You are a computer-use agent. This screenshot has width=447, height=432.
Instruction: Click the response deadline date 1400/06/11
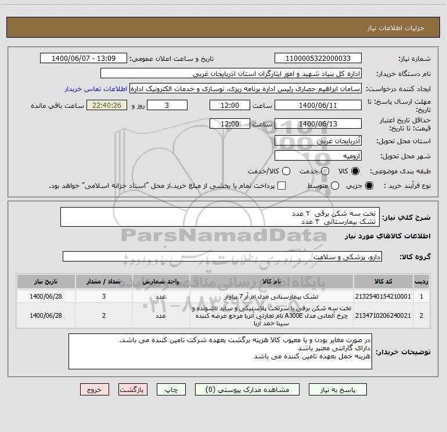tap(318, 105)
